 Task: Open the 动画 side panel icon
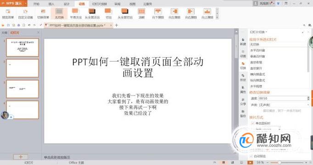[x=243, y=54]
